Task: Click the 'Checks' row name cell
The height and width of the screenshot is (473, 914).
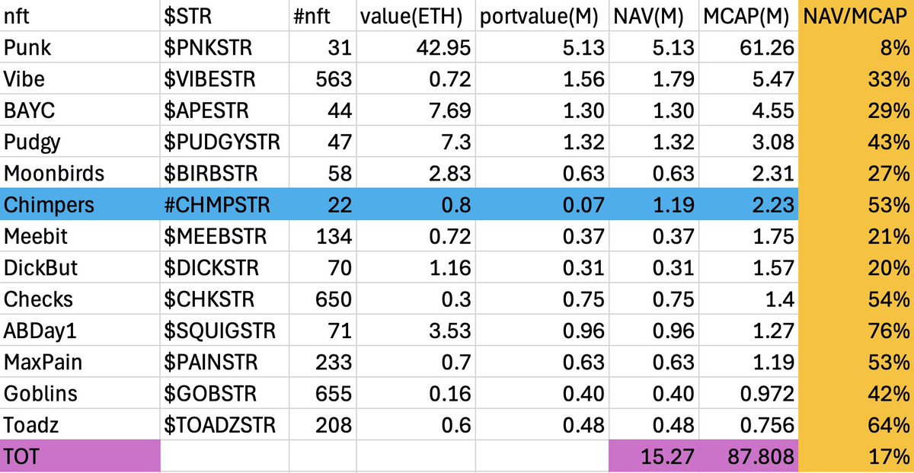Action: coord(80,299)
